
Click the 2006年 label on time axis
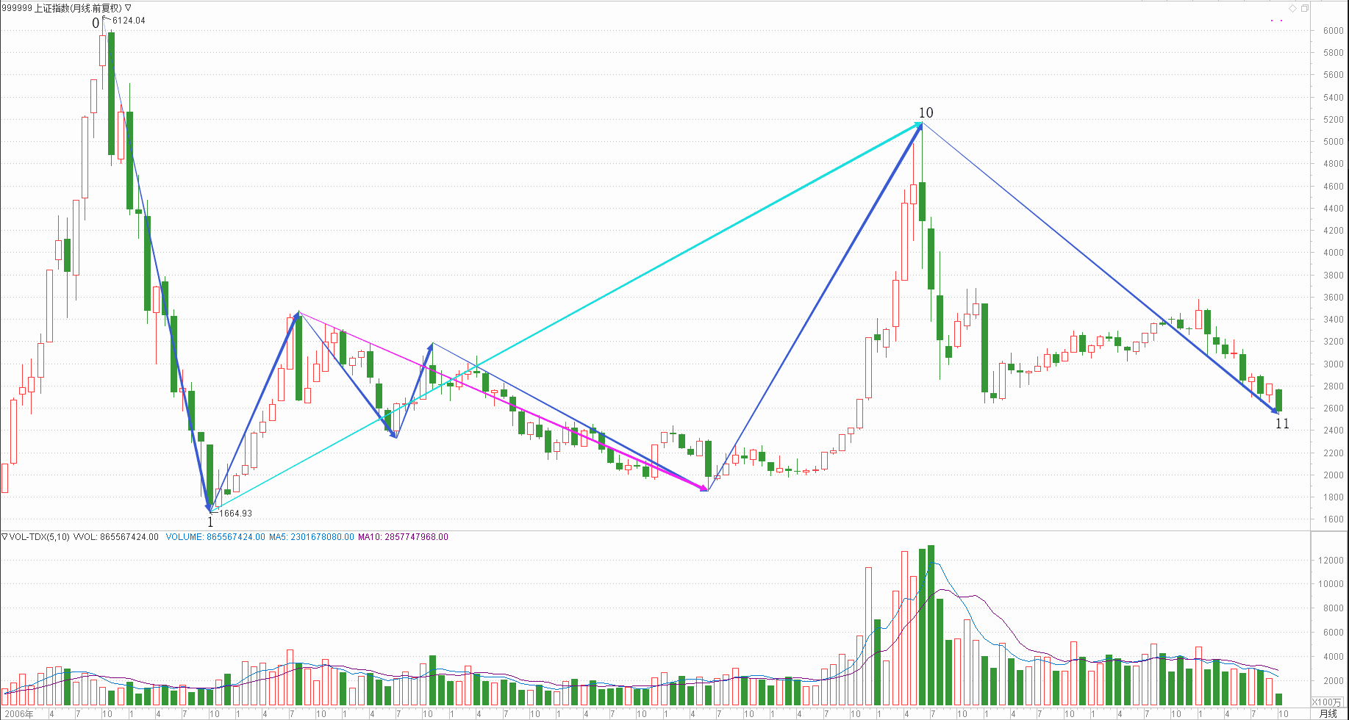point(20,713)
